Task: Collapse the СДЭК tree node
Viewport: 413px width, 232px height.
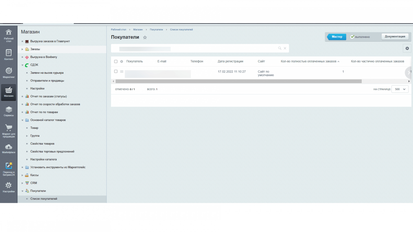Action: coord(22,65)
